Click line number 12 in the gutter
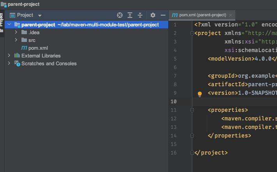The width and height of the screenshot is (277, 172). pyautogui.click(x=174, y=119)
